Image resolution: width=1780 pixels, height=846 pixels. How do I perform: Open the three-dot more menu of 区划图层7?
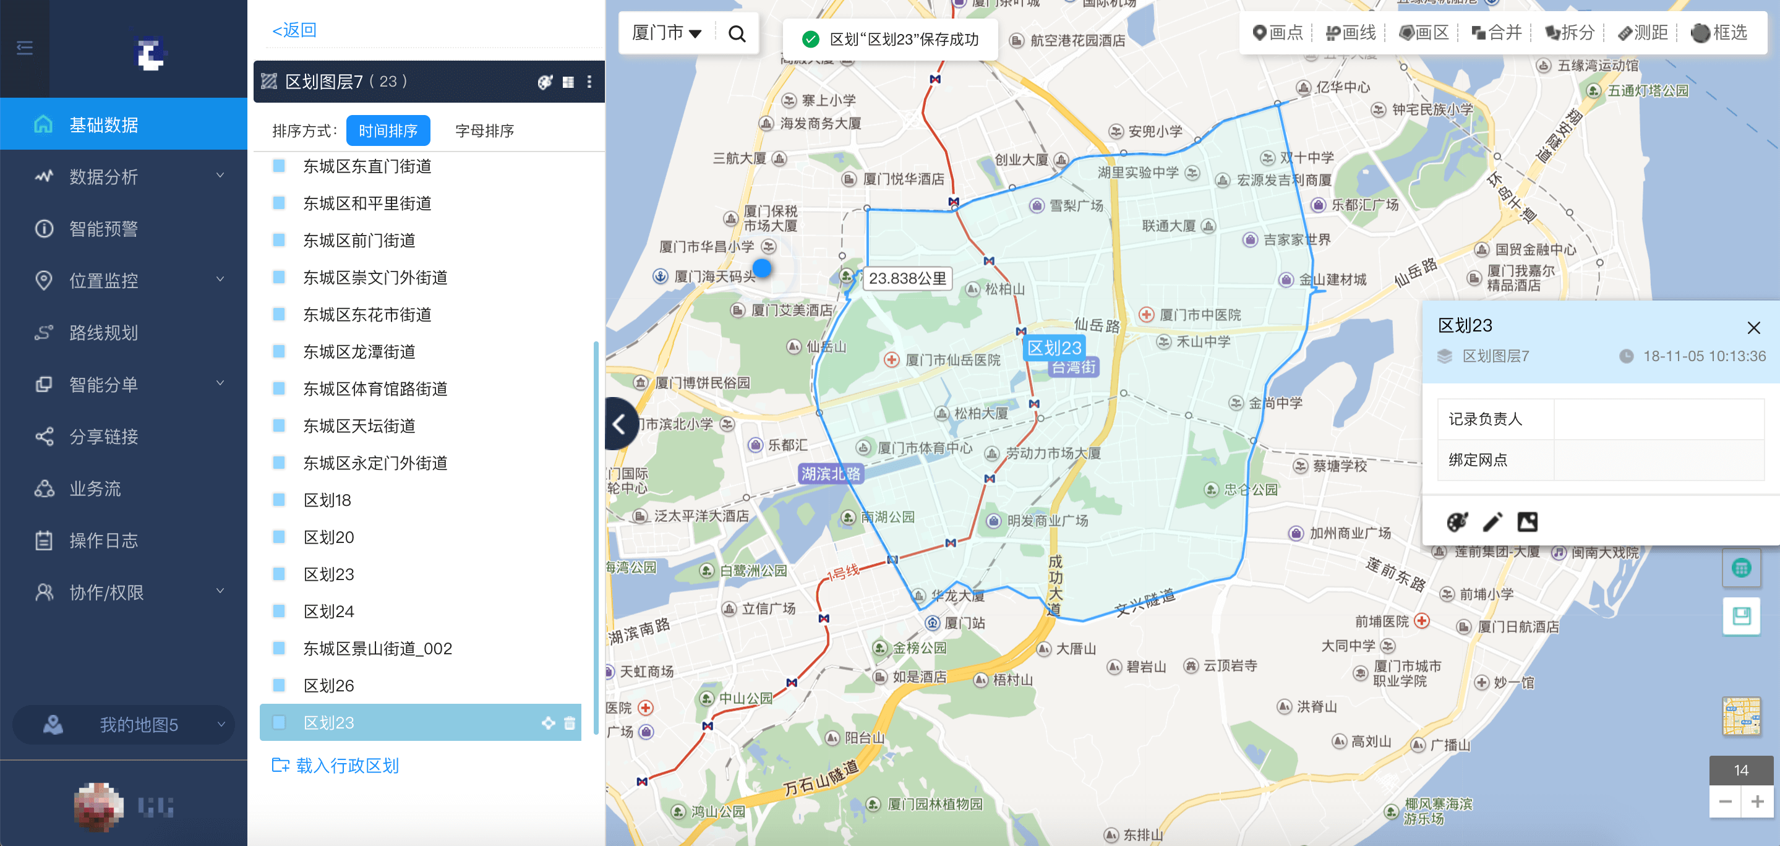pyautogui.click(x=589, y=82)
